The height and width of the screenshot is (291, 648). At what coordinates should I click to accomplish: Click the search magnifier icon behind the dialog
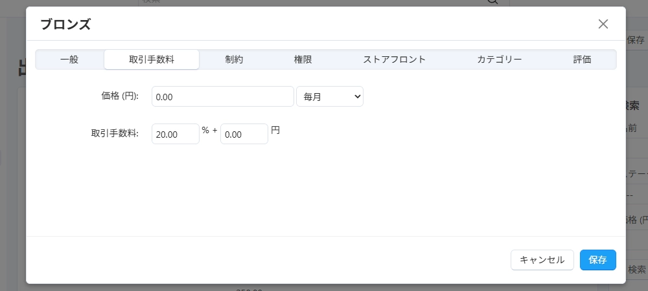pos(493,2)
